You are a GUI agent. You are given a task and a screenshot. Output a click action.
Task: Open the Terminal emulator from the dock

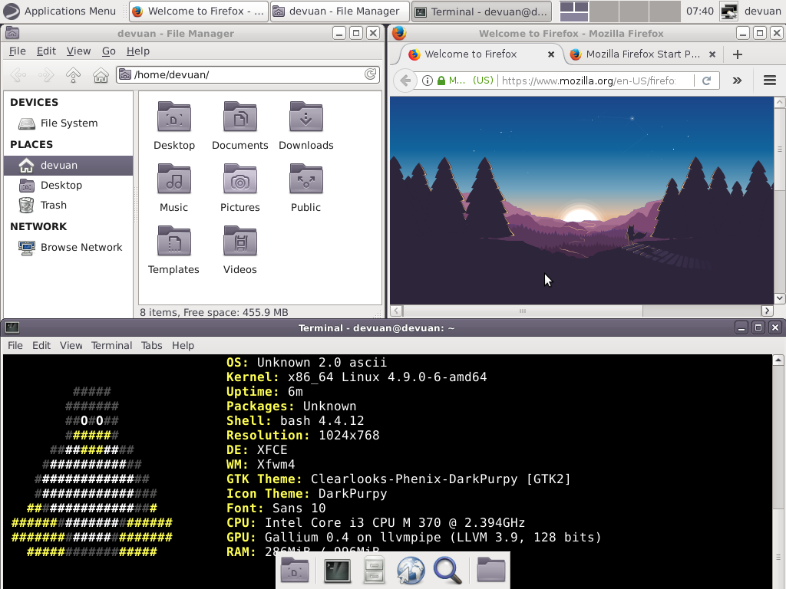(338, 570)
